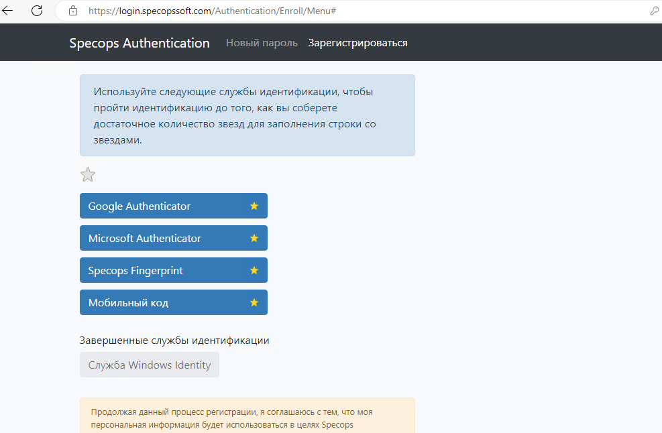Viewport: 662px width, 433px height.
Task: Reload the page with the refresh icon
Action: (37, 11)
